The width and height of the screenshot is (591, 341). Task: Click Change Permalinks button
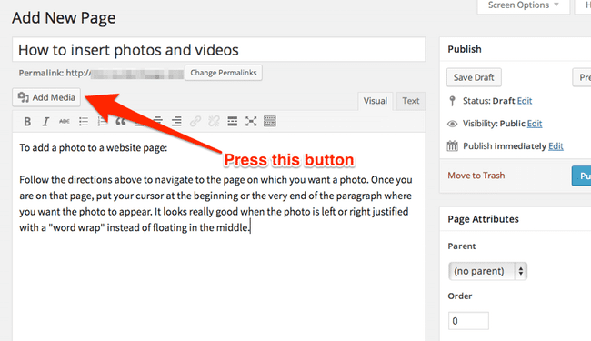coord(224,73)
